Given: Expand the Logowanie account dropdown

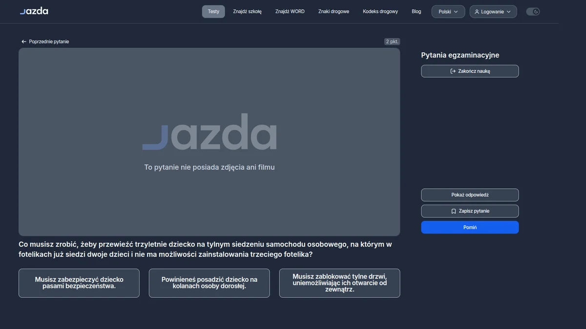Looking at the screenshot, I should click(x=493, y=12).
